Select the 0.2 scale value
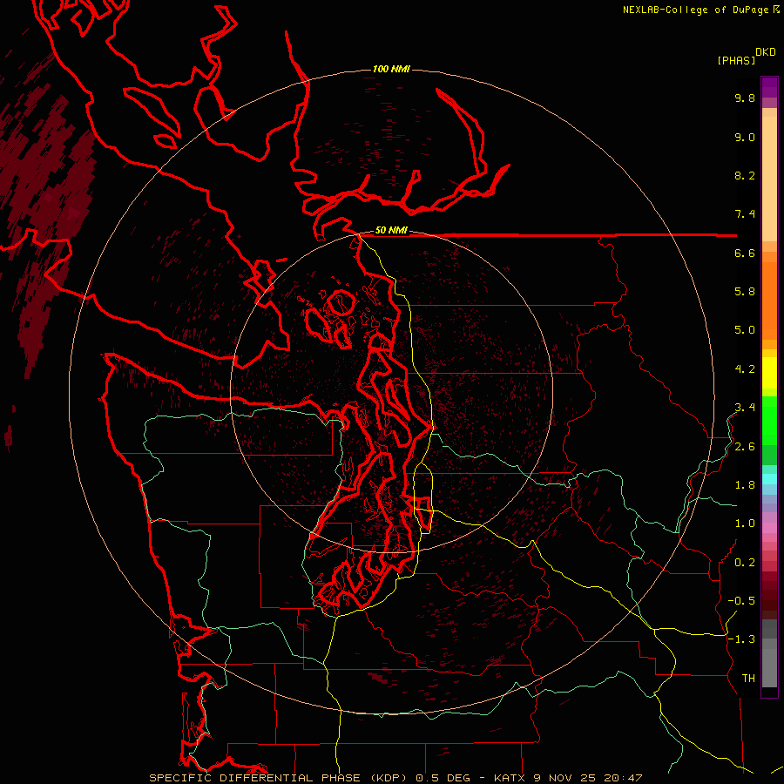This screenshot has width=784, height=784. [745, 563]
